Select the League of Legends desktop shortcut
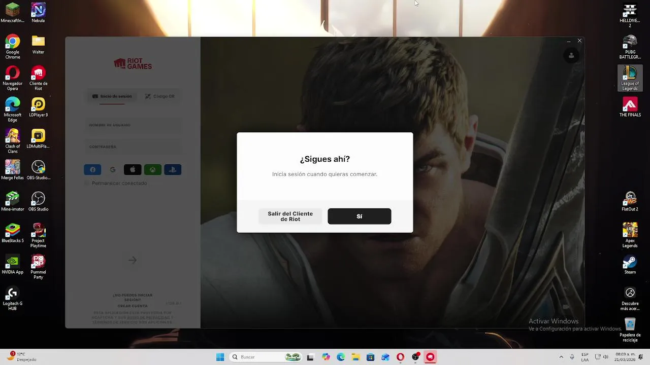650x365 pixels. (630, 79)
